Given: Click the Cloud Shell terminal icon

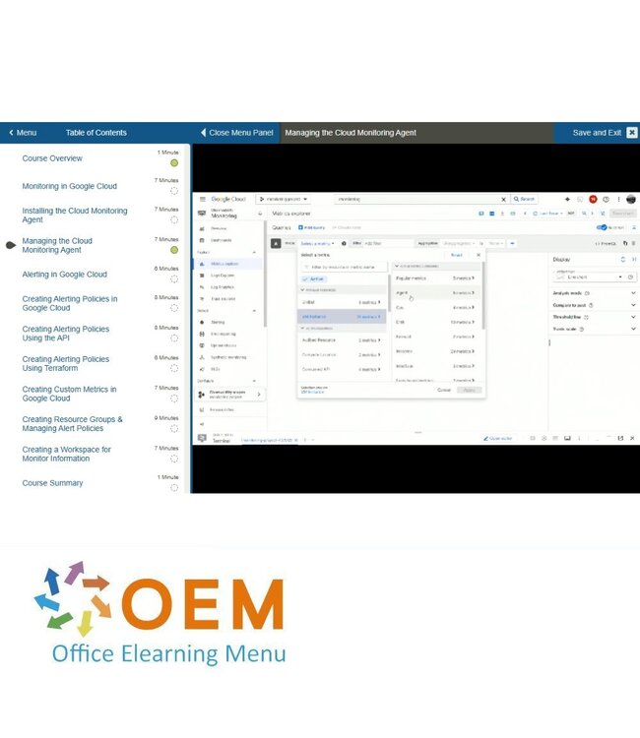Looking at the screenshot, I should click(x=202, y=438).
